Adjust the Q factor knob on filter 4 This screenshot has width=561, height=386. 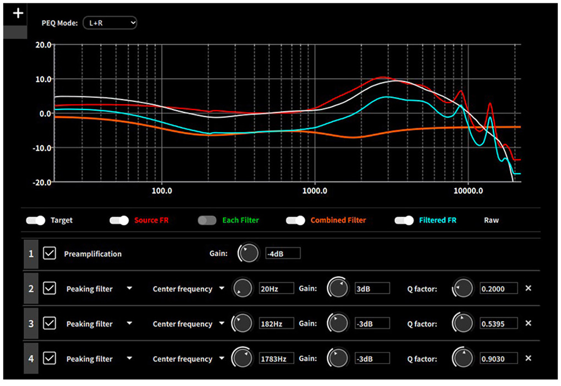pyautogui.click(x=463, y=359)
